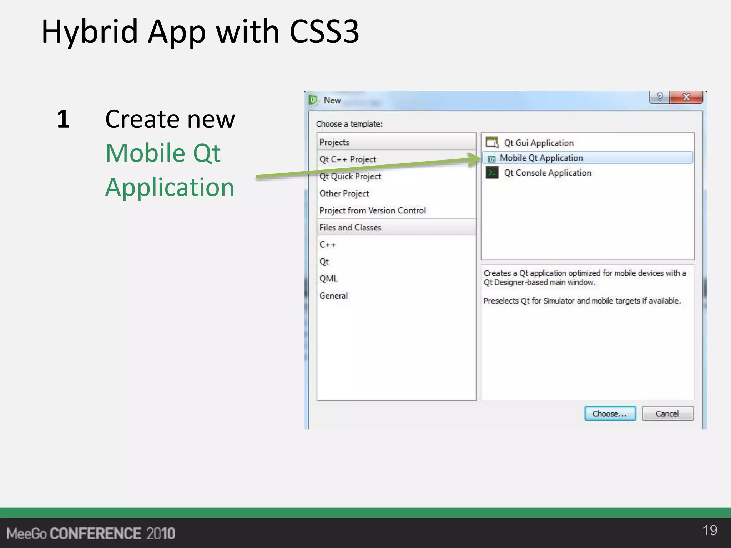Screen dimensions: 731x548
Task: Select Qt C++ Project category
Action: (348, 159)
